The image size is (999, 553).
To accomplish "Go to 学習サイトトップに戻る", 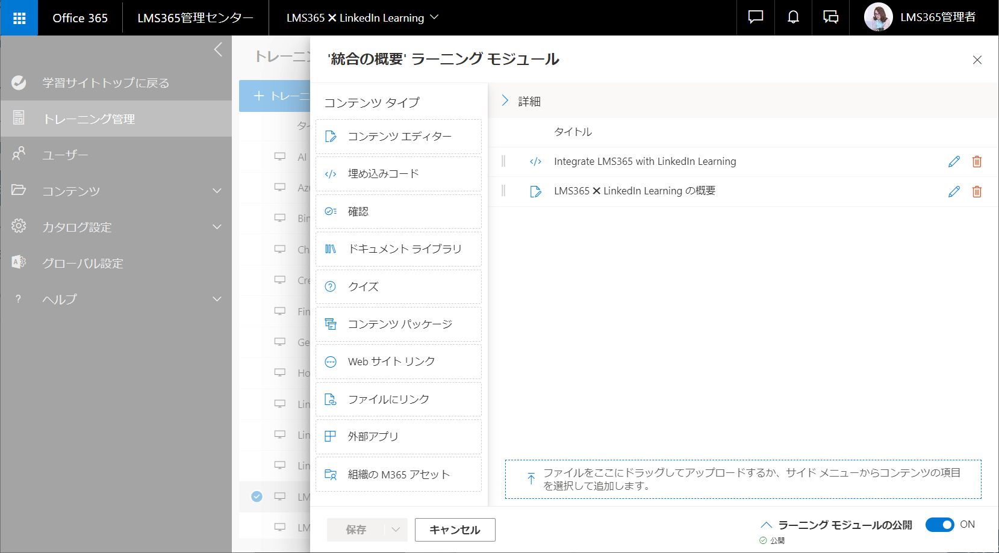I will [106, 83].
